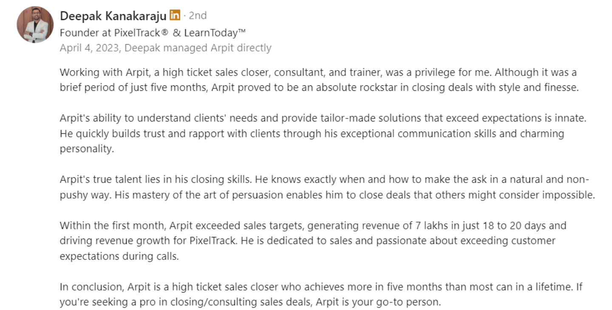The height and width of the screenshot is (310, 612).
Task: Open Deepak Kanakaraju's profile photo
Action: (35, 25)
